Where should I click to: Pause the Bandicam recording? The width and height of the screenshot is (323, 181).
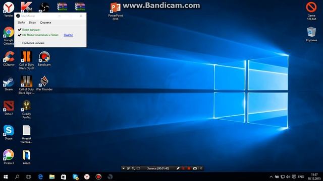[x=183, y=168]
